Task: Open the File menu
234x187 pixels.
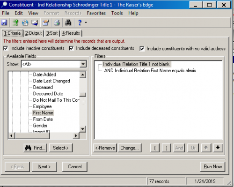Action: coord(6,13)
